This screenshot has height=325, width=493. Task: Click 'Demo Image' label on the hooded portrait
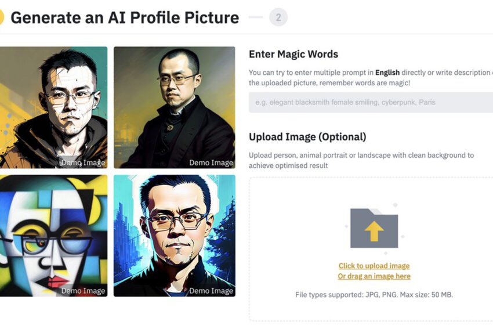(83, 162)
